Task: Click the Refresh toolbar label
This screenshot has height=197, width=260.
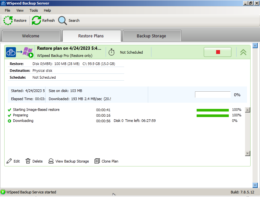Action: (x=48, y=20)
